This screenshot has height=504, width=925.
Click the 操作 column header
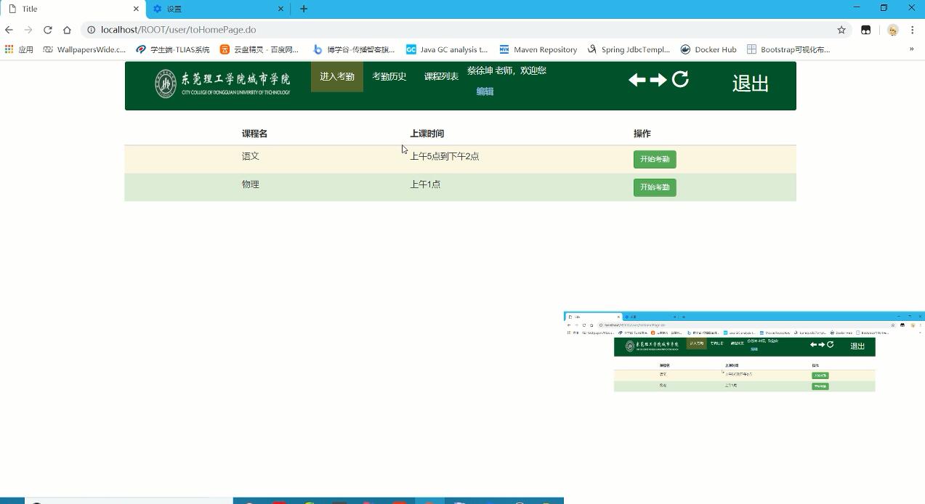click(x=642, y=134)
